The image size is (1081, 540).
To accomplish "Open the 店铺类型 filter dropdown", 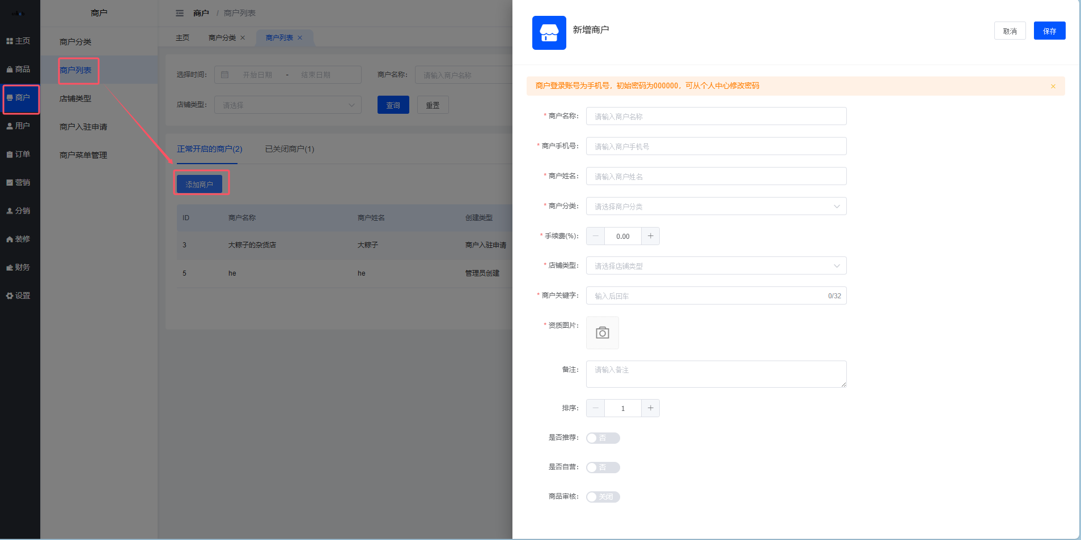I will pyautogui.click(x=287, y=105).
